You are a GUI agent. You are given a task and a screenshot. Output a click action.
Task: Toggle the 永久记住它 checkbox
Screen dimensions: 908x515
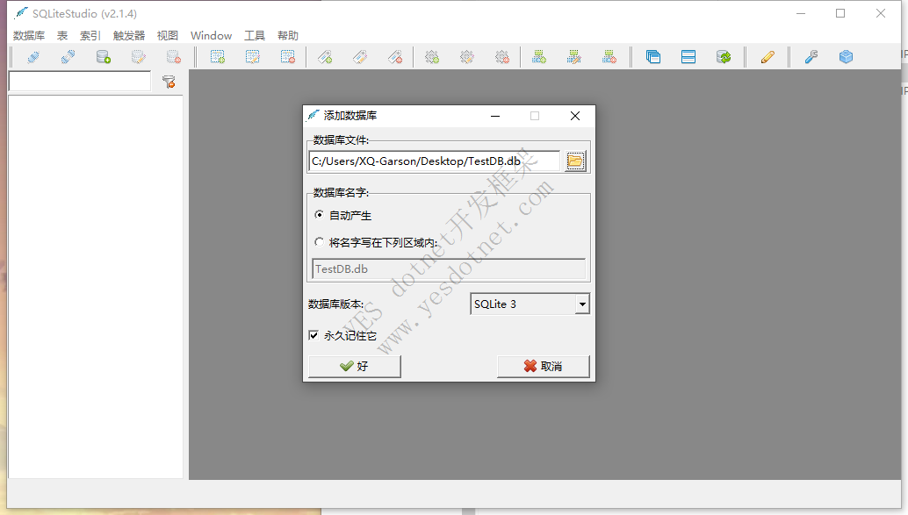[313, 335]
